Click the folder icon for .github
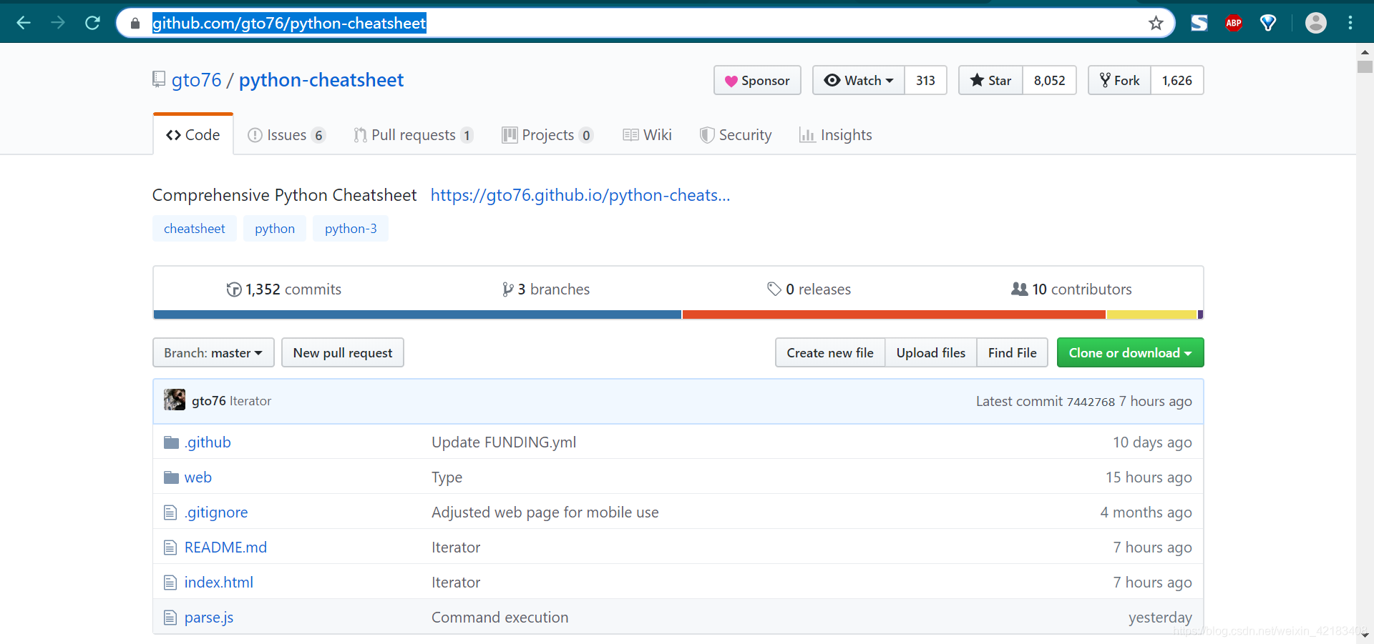1374x644 pixels. (171, 442)
